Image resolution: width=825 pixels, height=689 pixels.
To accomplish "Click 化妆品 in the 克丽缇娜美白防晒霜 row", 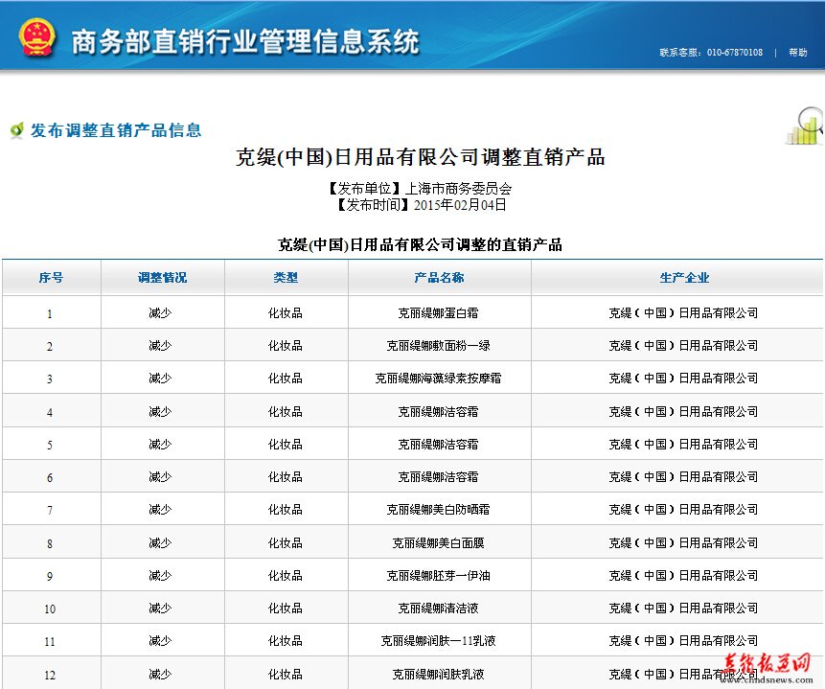I will click(286, 510).
